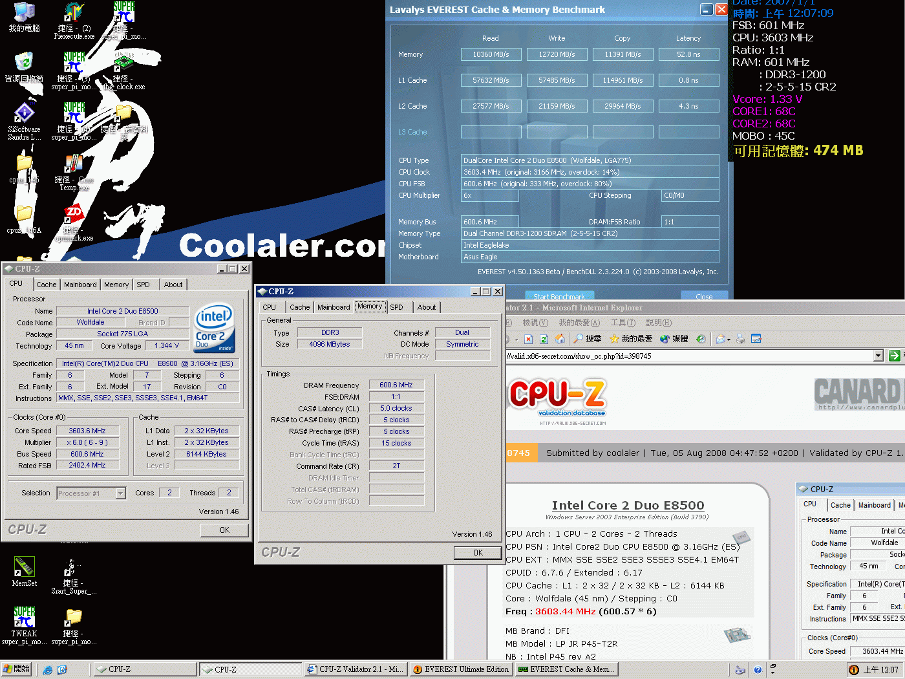Click OK in the left CPU-Z window

[224, 530]
